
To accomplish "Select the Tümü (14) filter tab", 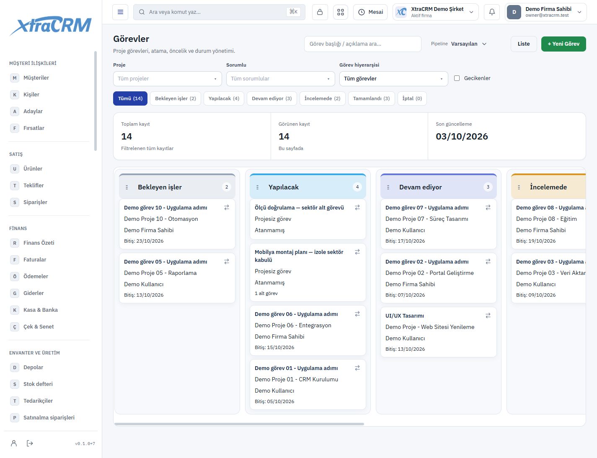I will (x=130, y=98).
